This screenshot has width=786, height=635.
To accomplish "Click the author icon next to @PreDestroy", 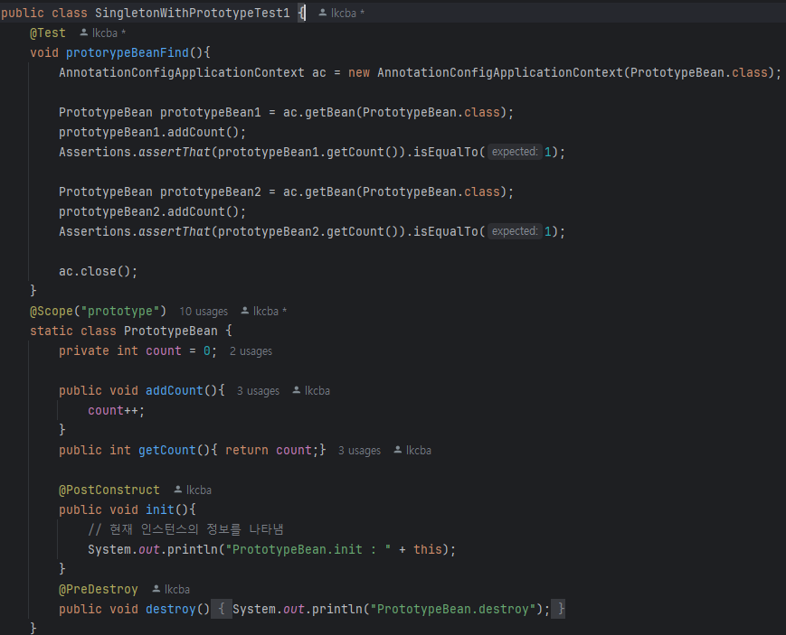I will point(156,589).
